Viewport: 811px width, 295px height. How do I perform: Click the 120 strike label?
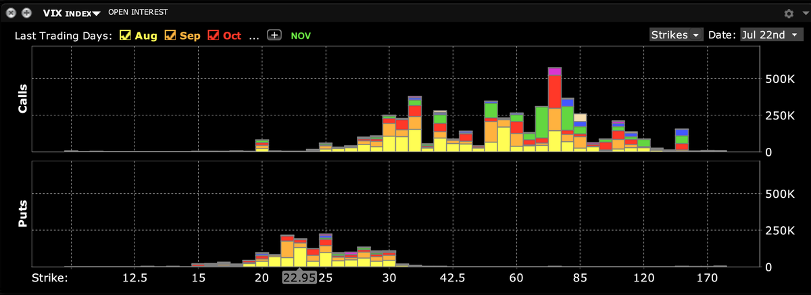(645, 277)
